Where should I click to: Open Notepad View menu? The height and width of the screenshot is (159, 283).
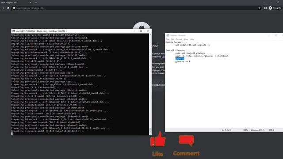[186, 39]
